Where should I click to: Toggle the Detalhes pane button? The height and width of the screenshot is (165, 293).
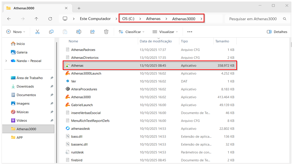[277, 32]
